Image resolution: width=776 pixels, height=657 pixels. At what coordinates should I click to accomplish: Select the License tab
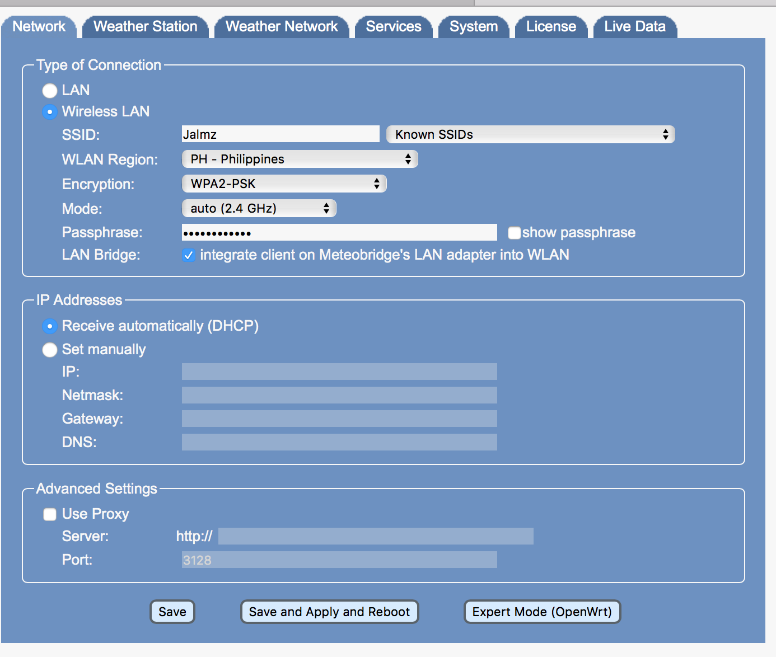[x=551, y=27]
